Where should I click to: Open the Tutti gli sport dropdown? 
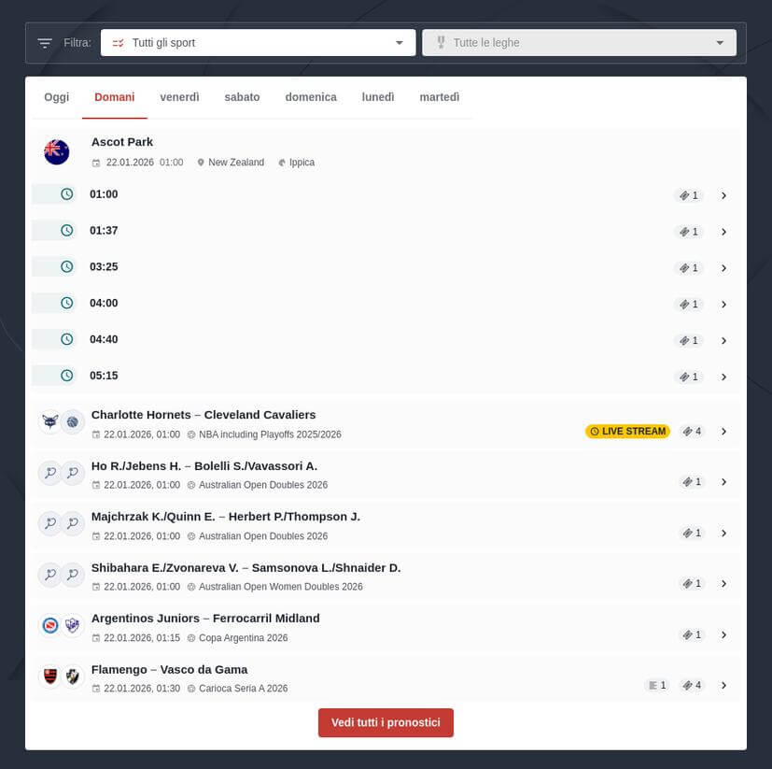pyautogui.click(x=258, y=43)
